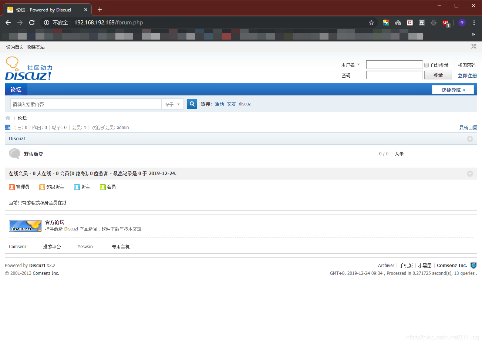Click the 找回密码 link

(x=467, y=65)
